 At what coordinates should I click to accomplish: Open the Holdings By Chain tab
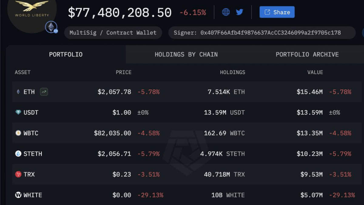[186, 55]
